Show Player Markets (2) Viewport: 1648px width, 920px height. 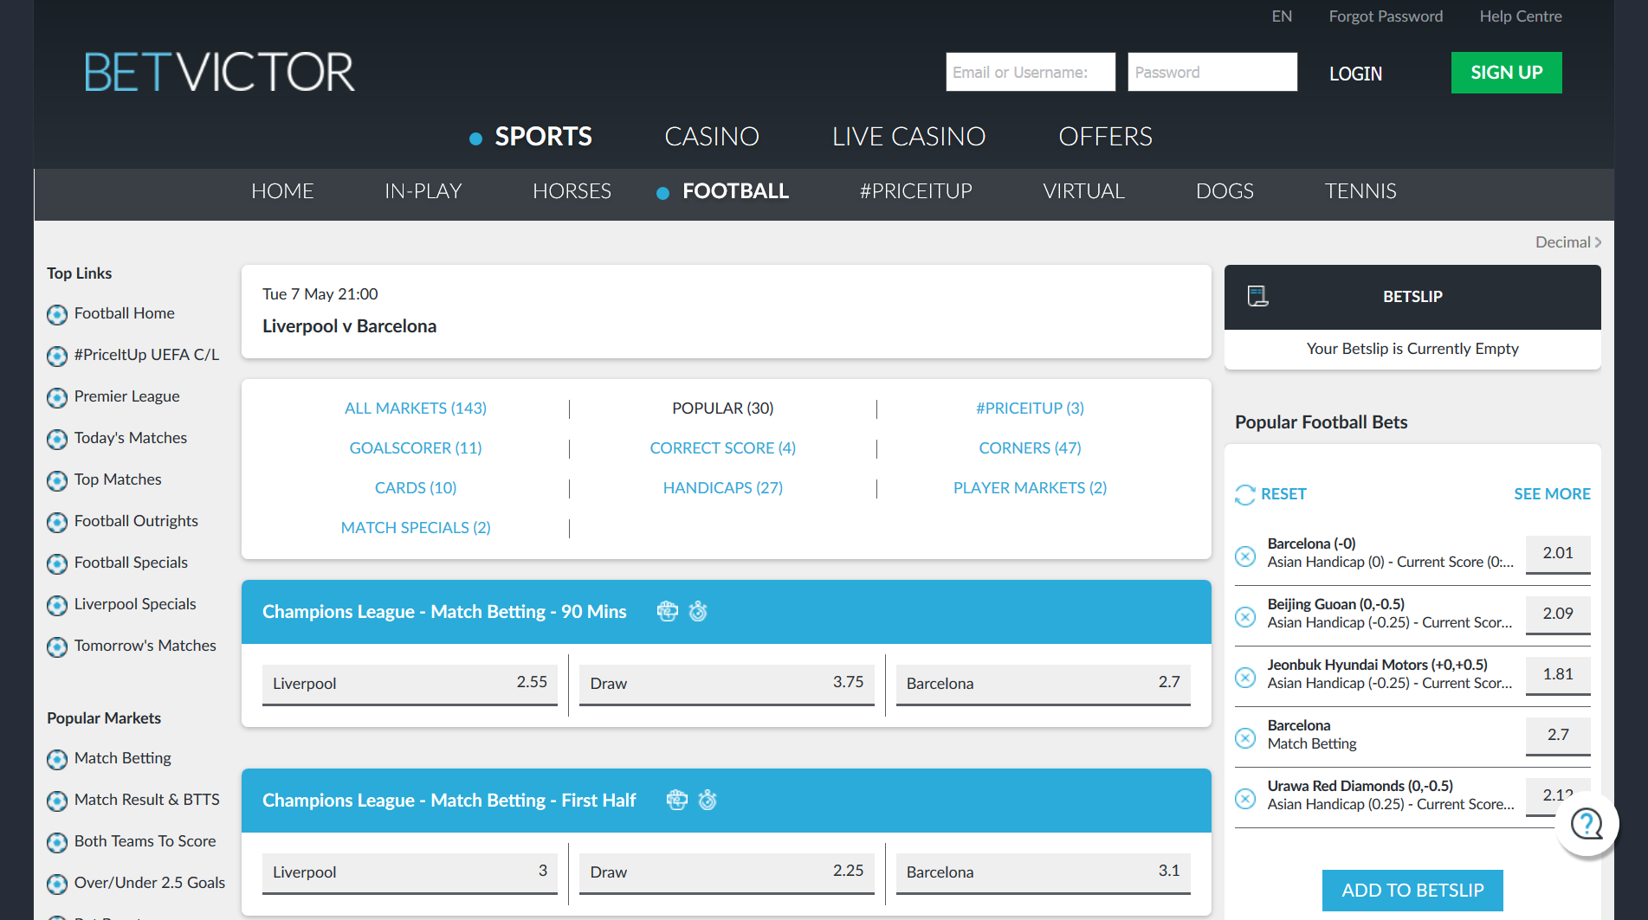[1030, 488]
